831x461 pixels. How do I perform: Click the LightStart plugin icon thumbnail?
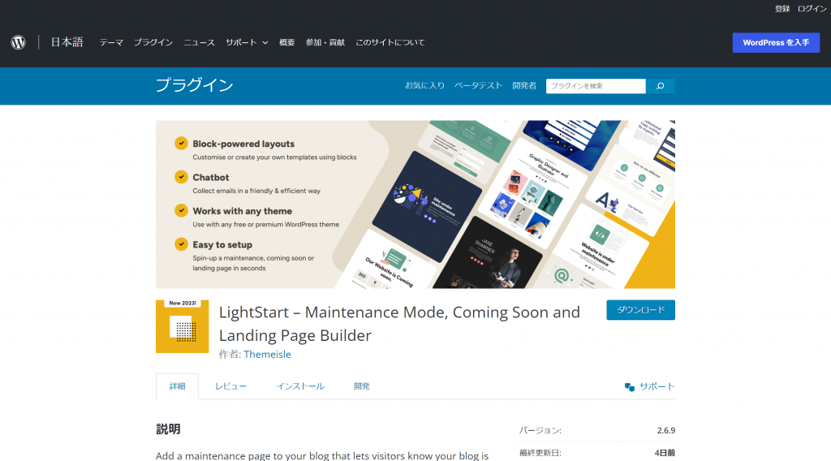(x=183, y=326)
